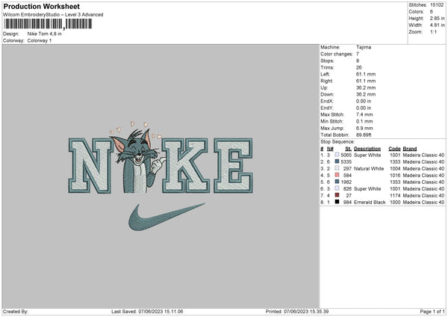Click the Code column header
Image resolution: width=448 pixels, height=317 pixels.
tap(394, 149)
